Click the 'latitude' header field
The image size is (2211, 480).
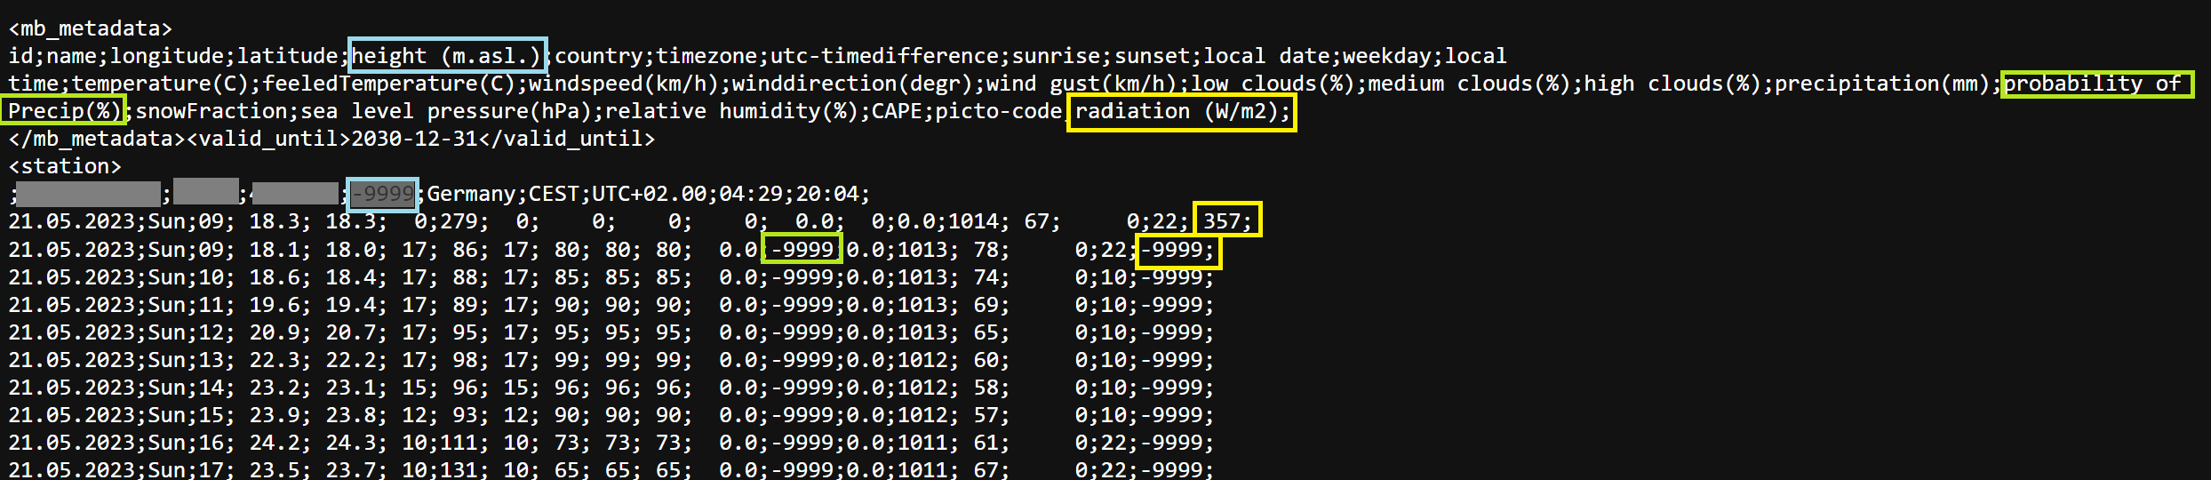pyautogui.click(x=287, y=56)
